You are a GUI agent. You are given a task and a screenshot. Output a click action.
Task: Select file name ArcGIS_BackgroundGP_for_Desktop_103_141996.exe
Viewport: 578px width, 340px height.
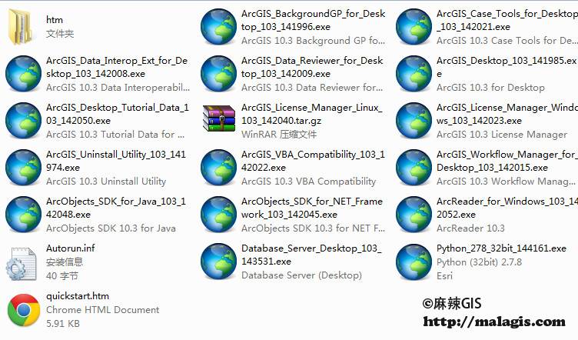tap(313, 20)
